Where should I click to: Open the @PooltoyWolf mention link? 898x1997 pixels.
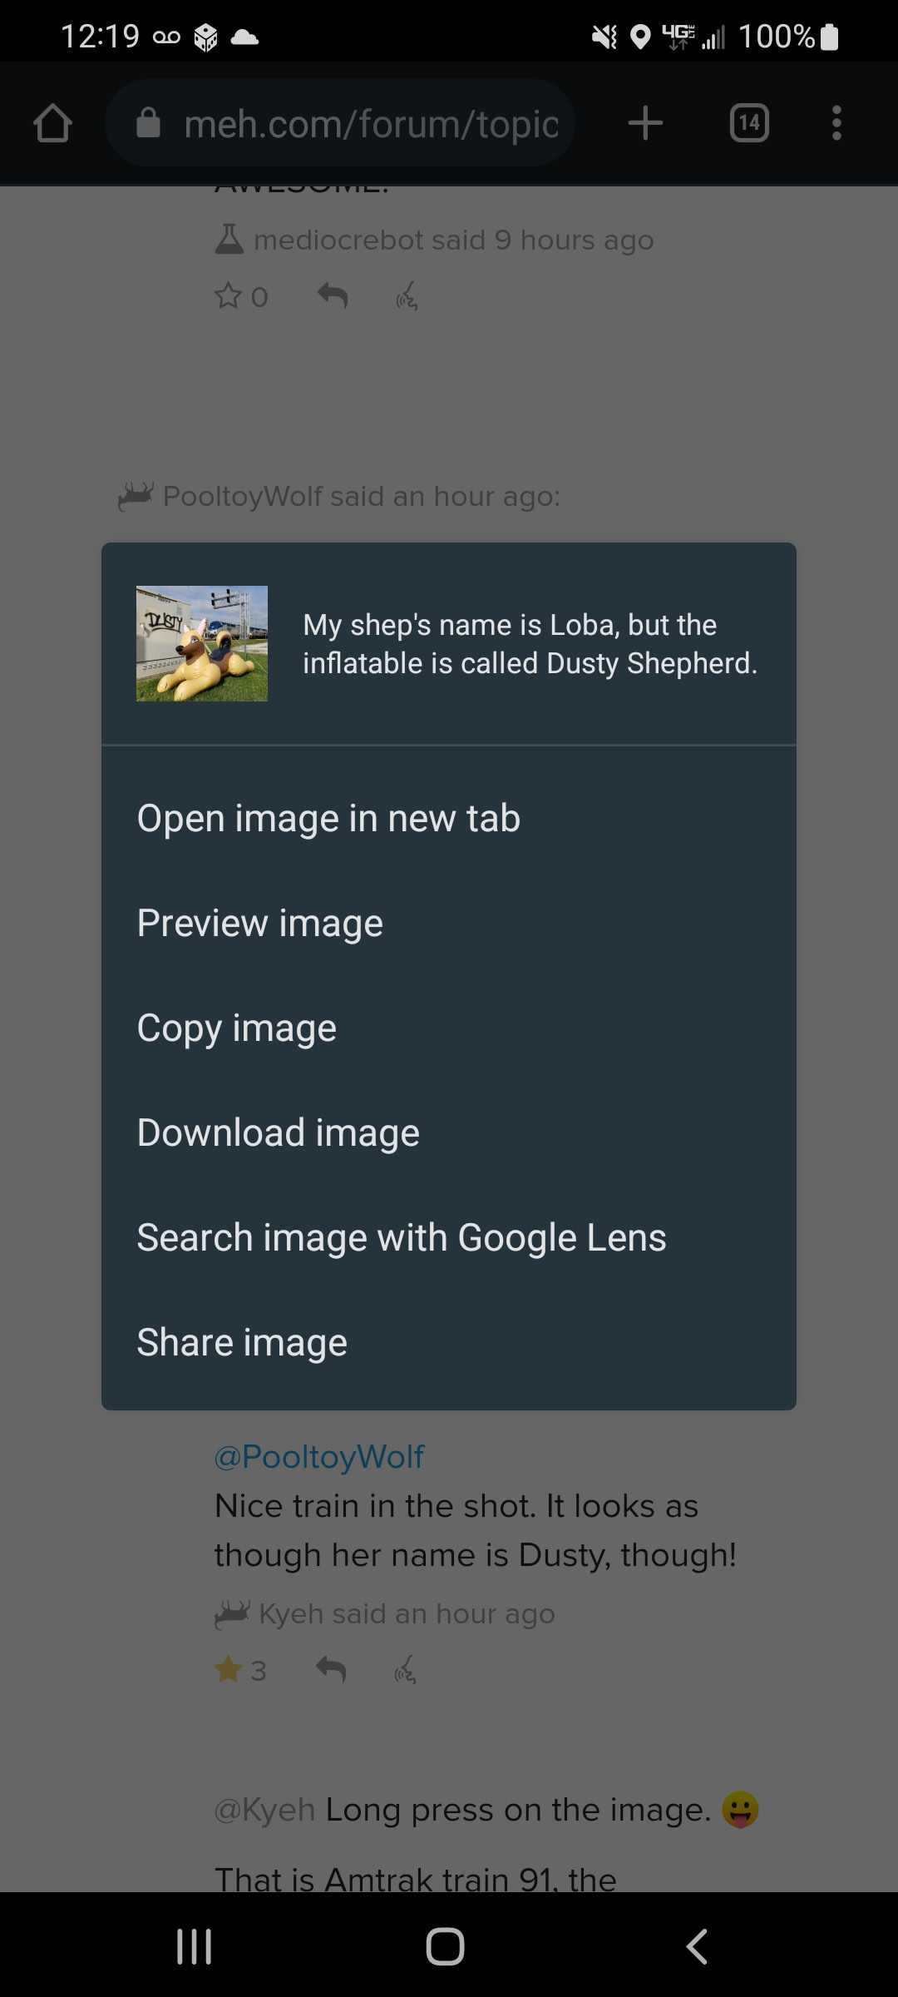click(319, 1457)
